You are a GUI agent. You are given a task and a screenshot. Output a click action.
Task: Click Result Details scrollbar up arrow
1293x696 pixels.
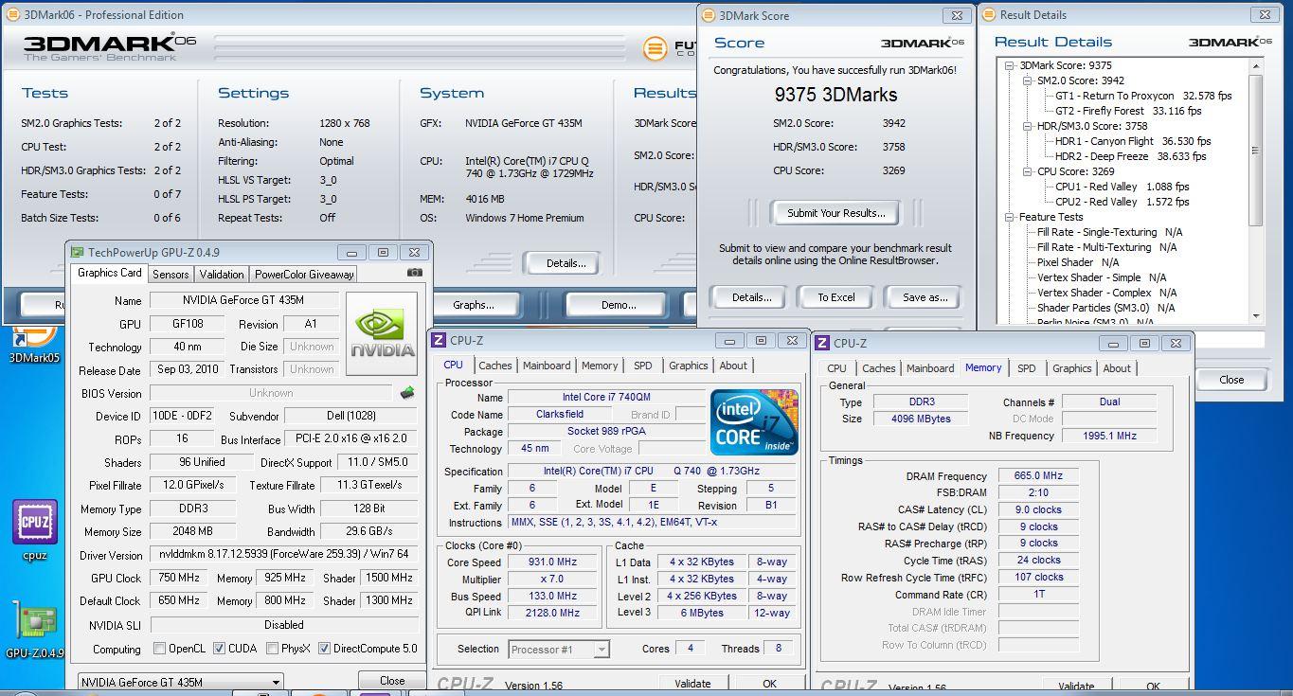click(1257, 65)
